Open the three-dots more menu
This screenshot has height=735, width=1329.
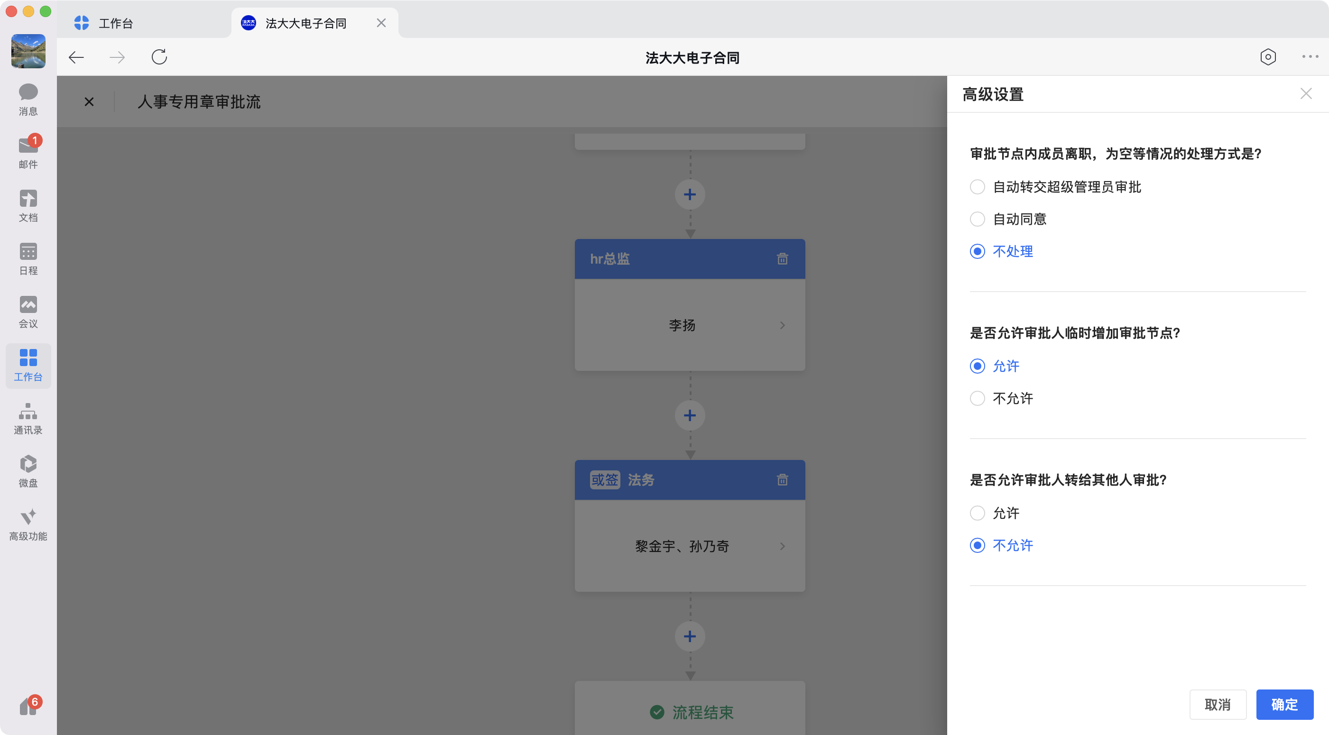pyautogui.click(x=1310, y=57)
